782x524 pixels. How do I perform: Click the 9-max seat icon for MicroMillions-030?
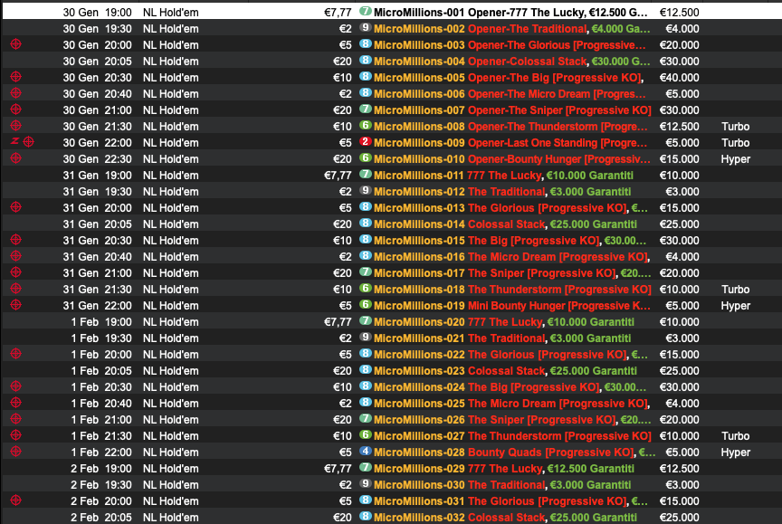pos(365,483)
